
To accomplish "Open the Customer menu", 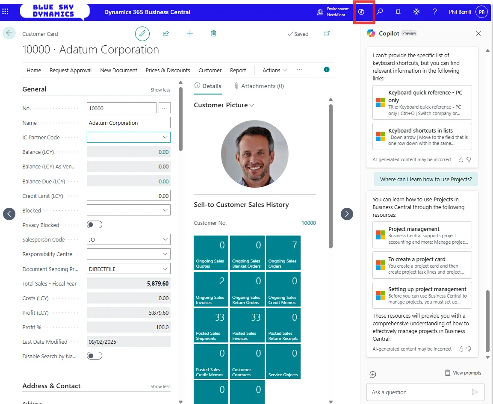I will 210,71.
